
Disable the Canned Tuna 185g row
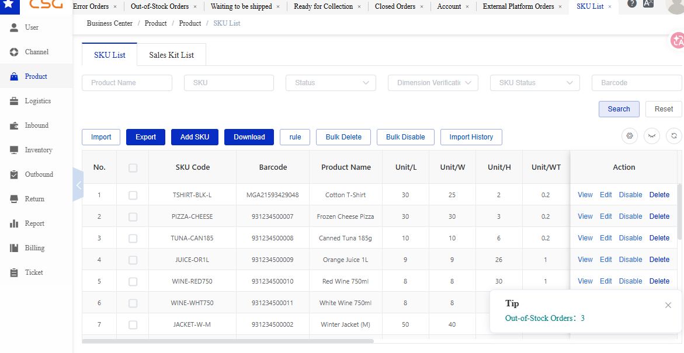pos(630,238)
